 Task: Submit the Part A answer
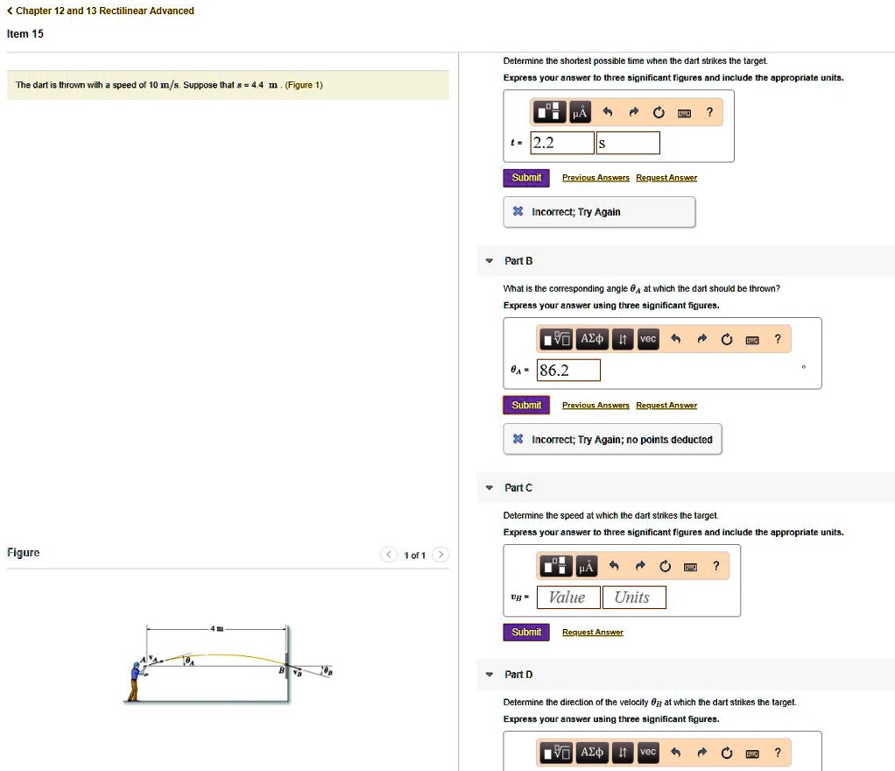[x=526, y=178]
